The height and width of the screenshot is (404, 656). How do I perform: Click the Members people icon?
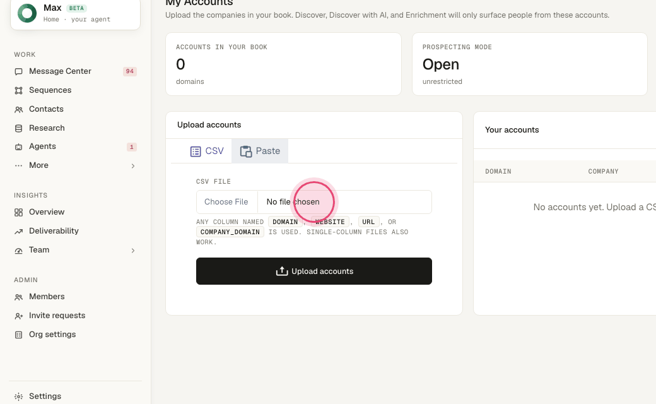[18, 297]
